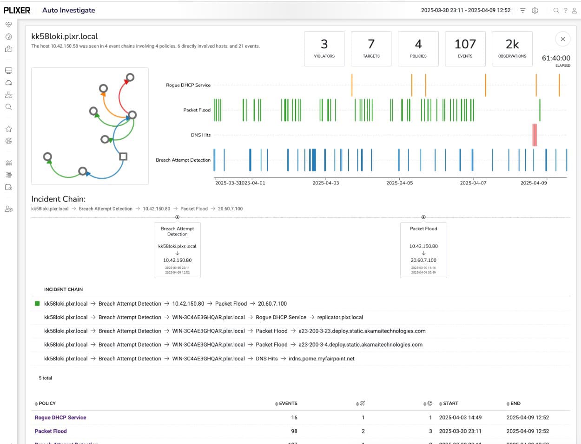
Task: Open the chart reports icon in sidebar
Action: (8, 163)
